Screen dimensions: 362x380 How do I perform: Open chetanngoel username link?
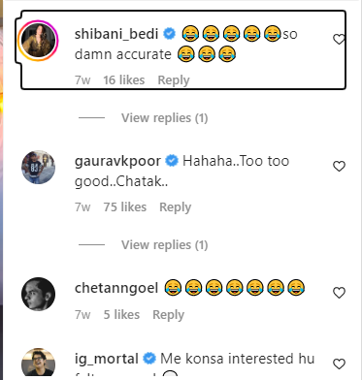116,288
